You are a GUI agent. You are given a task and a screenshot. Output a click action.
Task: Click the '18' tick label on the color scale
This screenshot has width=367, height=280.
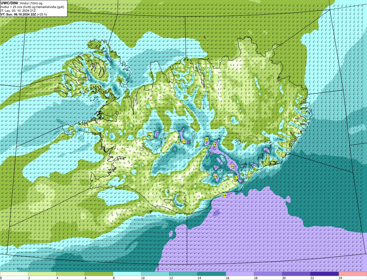pyautogui.click(x=256, y=278)
